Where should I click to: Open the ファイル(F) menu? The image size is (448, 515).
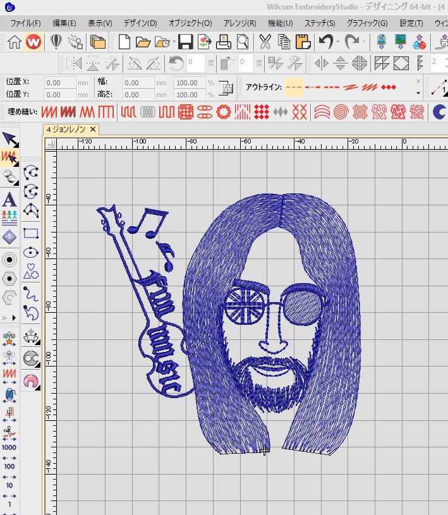click(26, 23)
